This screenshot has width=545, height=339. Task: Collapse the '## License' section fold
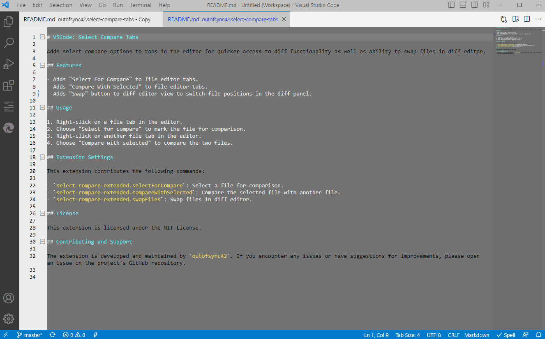tap(42, 213)
